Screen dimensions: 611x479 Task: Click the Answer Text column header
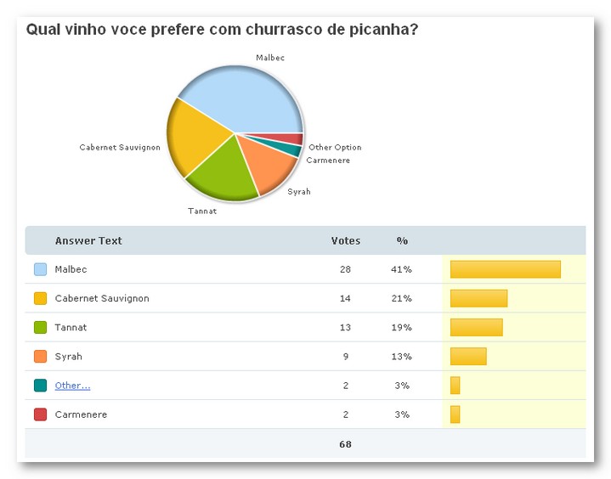pyautogui.click(x=88, y=240)
